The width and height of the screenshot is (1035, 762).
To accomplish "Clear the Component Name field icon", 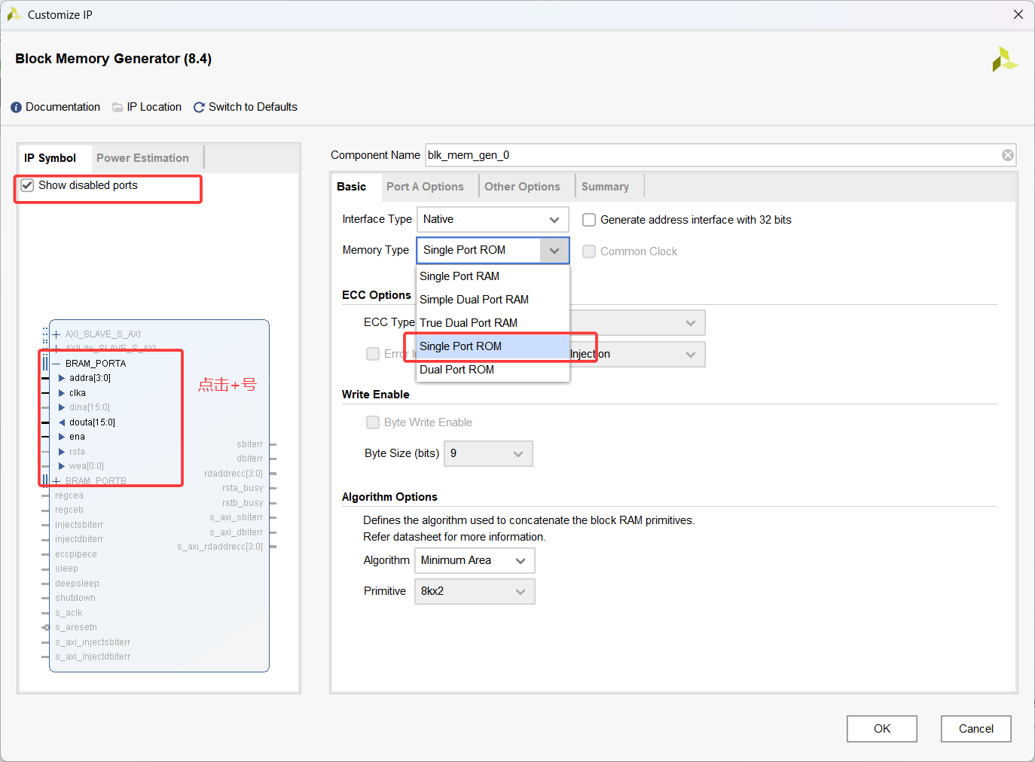I will coord(1007,155).
